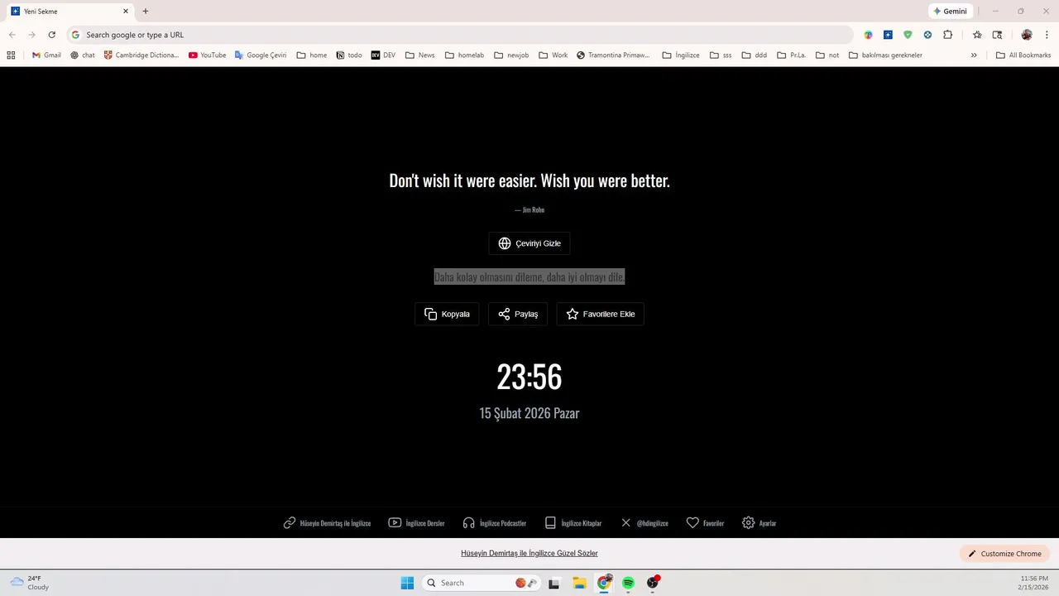Expand the sss bookmark folder

[x=721, y=55]
